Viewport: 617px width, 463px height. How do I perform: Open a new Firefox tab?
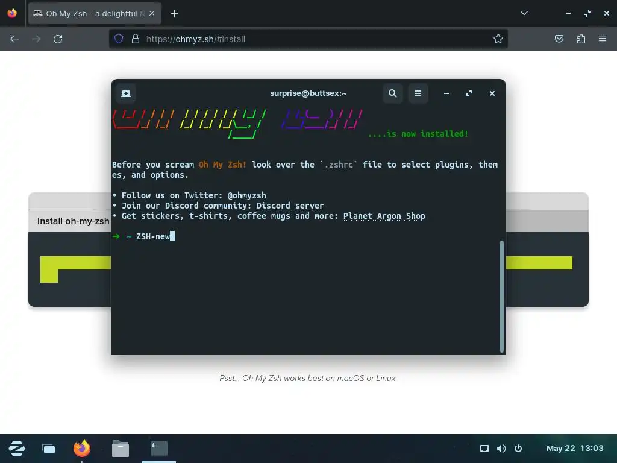tap(174, 14)
